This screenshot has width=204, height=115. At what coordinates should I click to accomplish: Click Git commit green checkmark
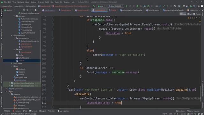coord(164,6)
